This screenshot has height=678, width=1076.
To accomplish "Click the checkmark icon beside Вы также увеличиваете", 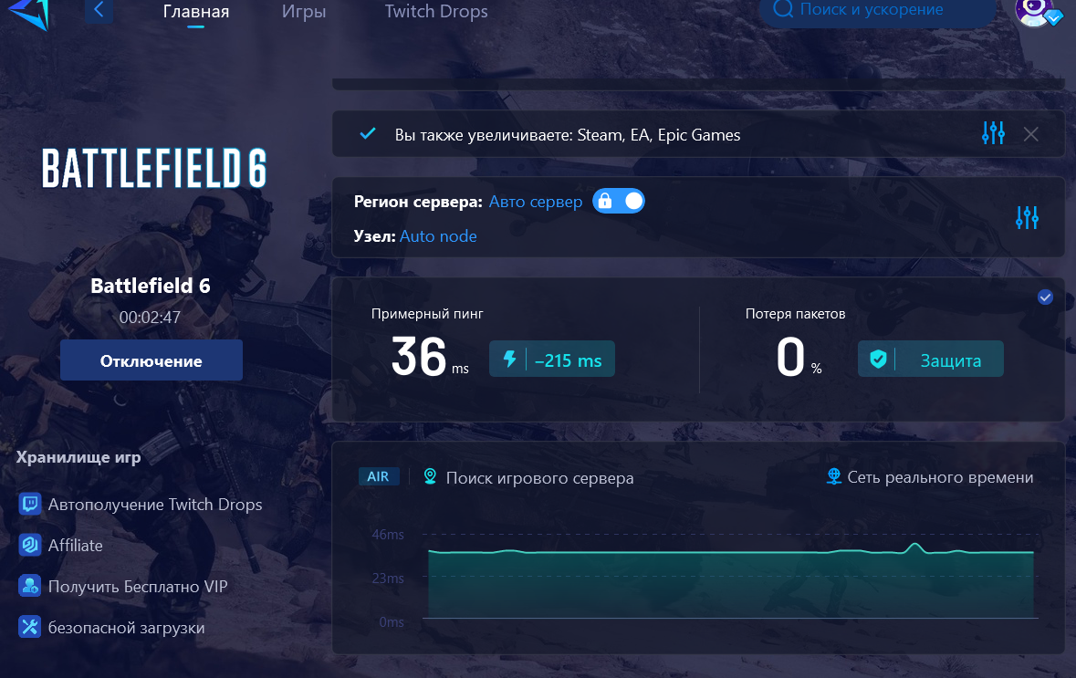I will pyautogui.click(x=368, y=133).
